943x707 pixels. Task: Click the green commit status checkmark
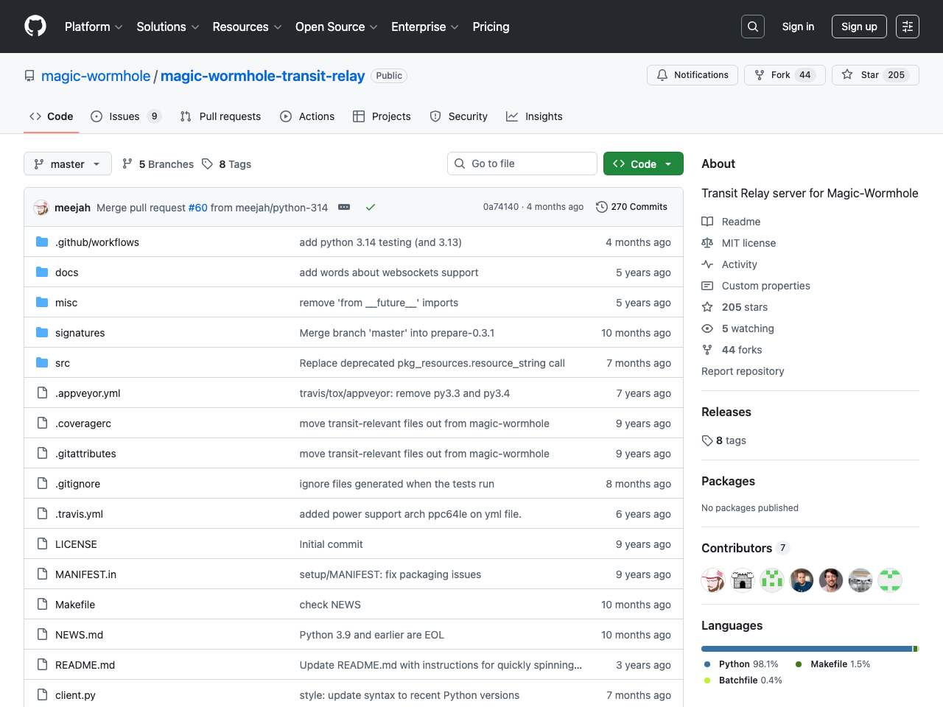(x=371, y=208)
